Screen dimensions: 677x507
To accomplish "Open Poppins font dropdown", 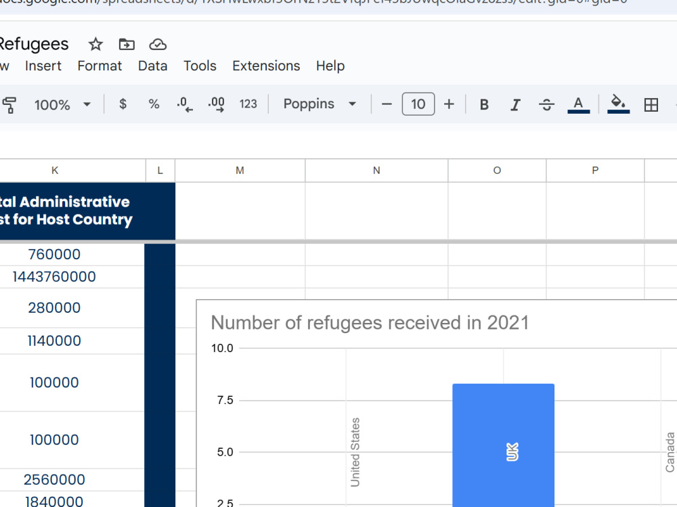I will coord(320,104).
